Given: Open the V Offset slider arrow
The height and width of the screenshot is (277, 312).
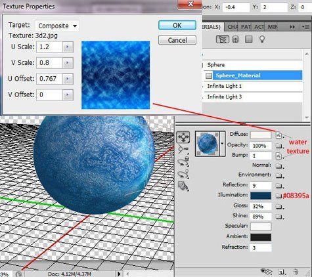Looking at the screenshot, I should coord(68,95).
